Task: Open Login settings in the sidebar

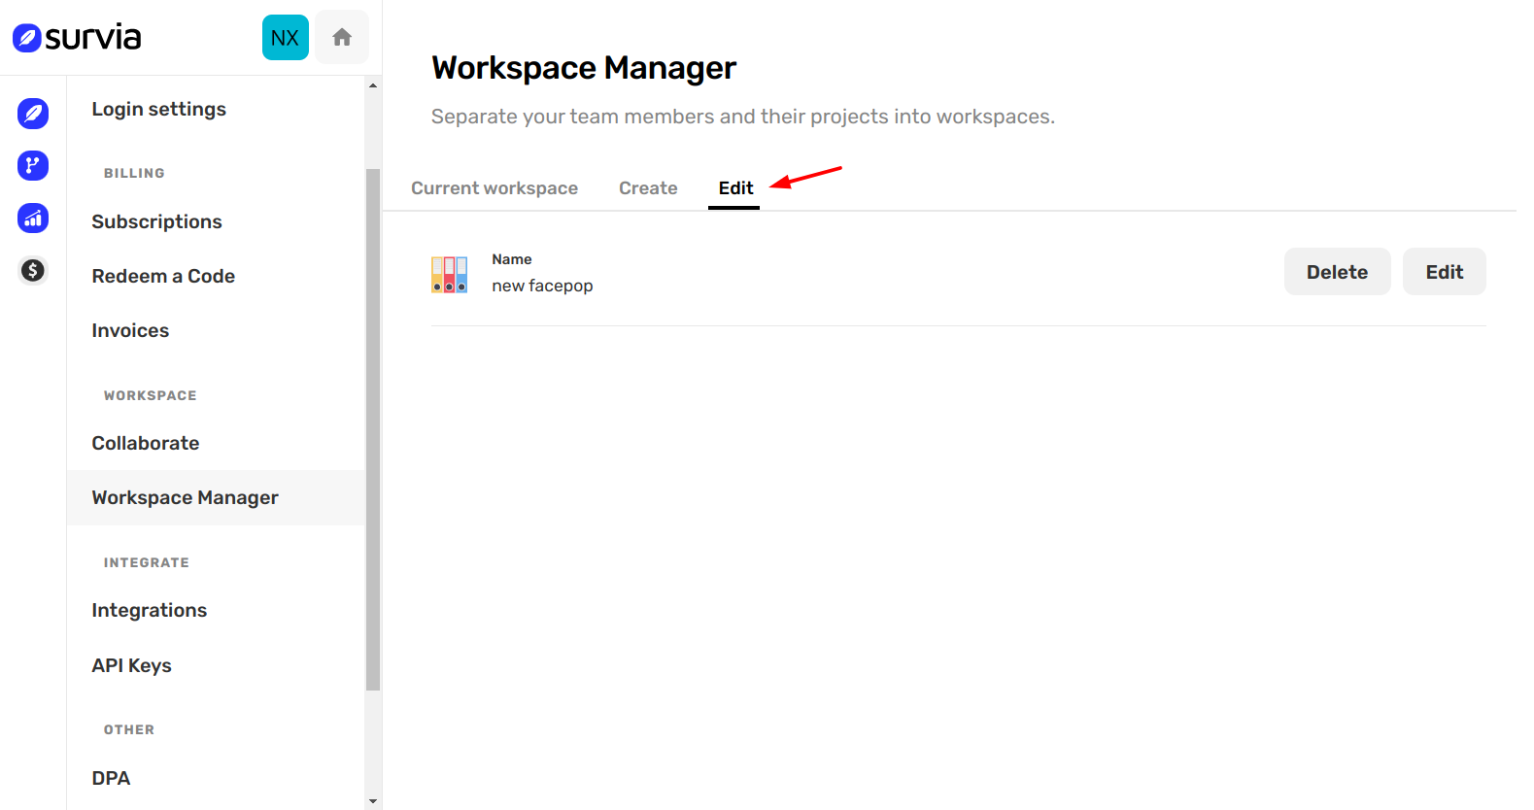Action: pos(158,109)
